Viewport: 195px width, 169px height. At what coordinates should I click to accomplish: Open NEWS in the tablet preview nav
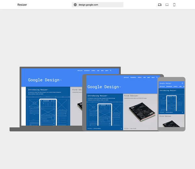149,77
